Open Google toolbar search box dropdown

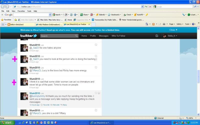click(50, 15)
